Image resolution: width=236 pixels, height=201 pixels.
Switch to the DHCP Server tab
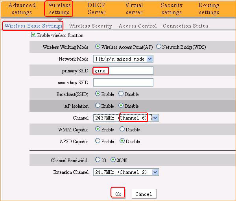[x=96, y=9]
